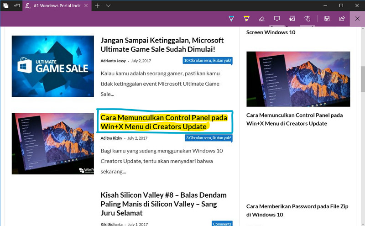Image resolution: width=365 pixels, height=226 pixels.
Task: Click the Creators Update excerpt text
Action: click(x=162, y=161)
